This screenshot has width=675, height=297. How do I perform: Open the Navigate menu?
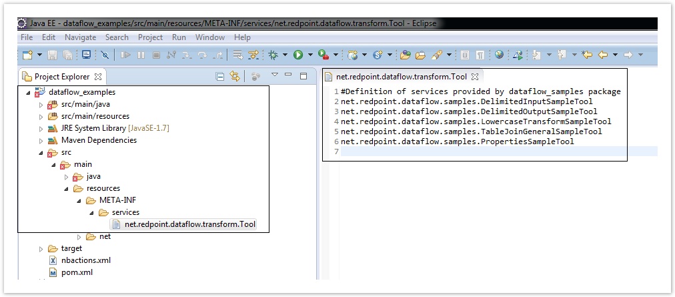(x=80, y=37)
